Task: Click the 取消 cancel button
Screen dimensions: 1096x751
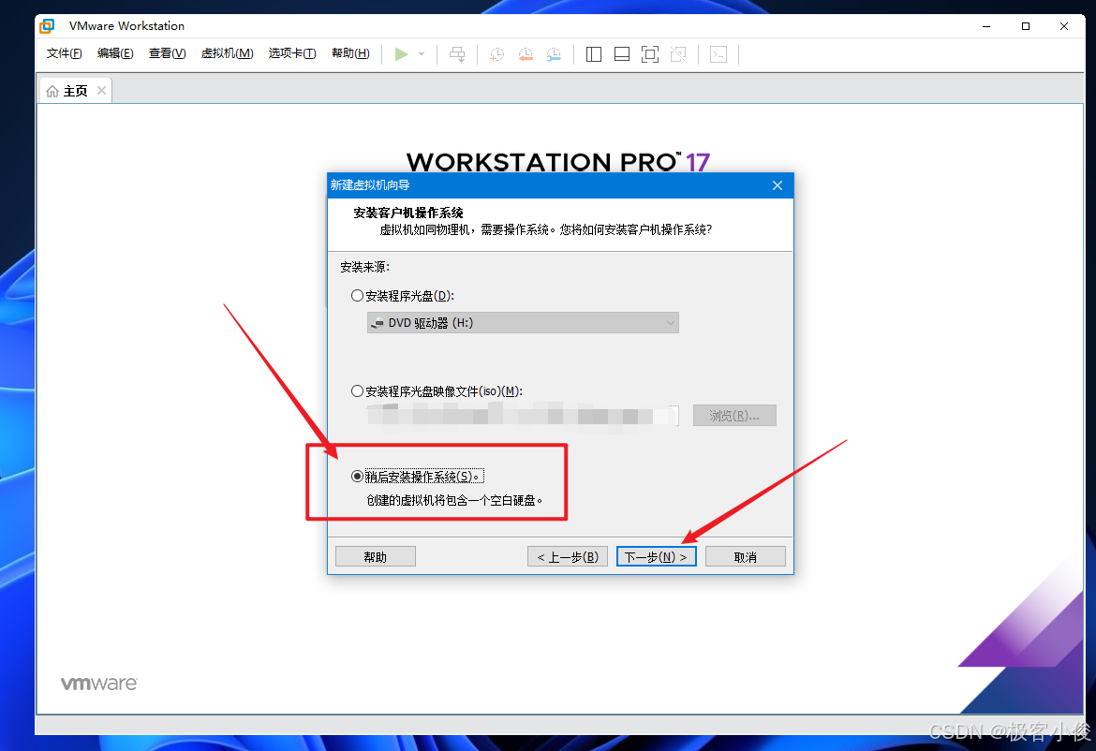Action: [x=745, y=557]
